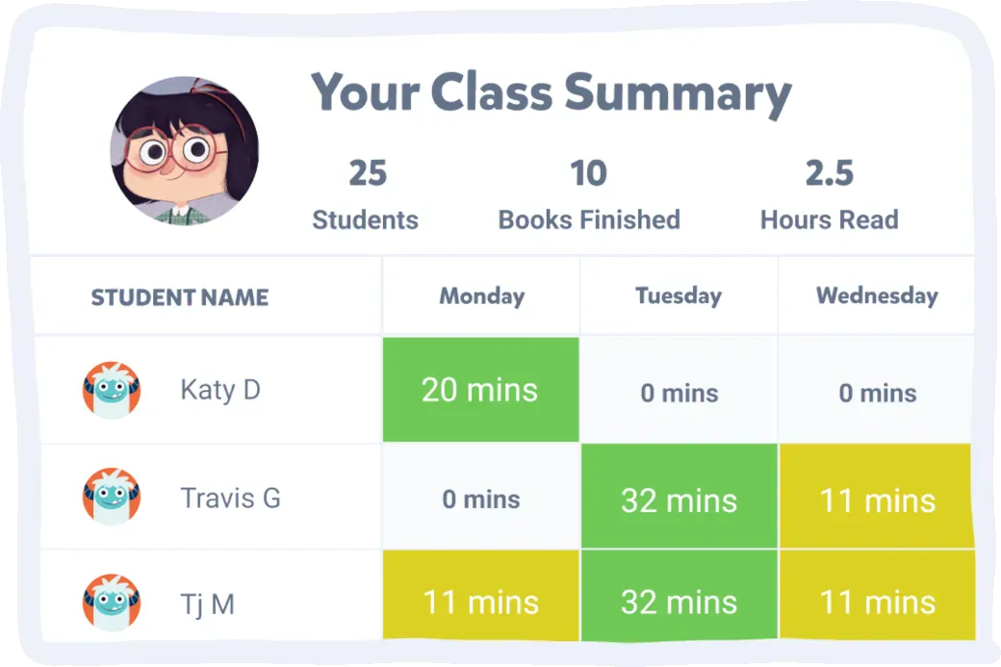1001x667 pixels.
Task: Click Katy D's green 20 mins Monday cell
Action: (480, 390)
